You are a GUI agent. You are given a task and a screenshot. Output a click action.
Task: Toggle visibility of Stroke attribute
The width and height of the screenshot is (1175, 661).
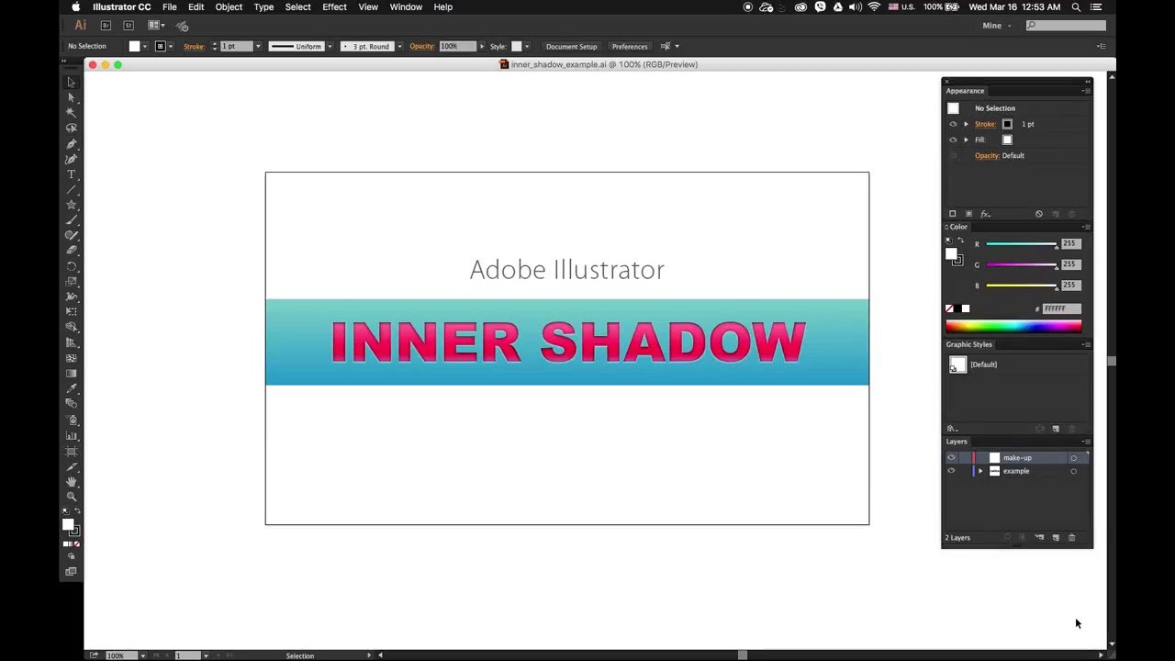(953, 124)
